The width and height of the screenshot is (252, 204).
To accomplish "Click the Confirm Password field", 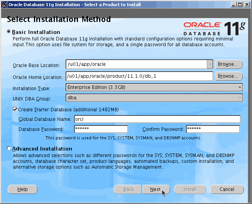I will (x=212, y=129).
